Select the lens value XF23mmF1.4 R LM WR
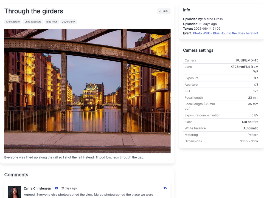The width and height of the screenshot is (264, 198). [245, 69]
